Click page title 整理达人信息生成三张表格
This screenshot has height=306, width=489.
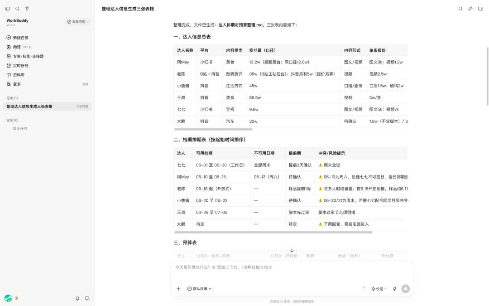pyautogui.click(x=128, y=9)
